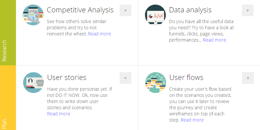Mark User flows as done
This screenshot has height=130, width=260.
pyautogui.click(x=248, y=78)
